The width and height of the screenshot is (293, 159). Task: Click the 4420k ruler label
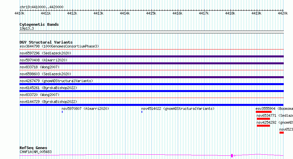pos(283,13)
